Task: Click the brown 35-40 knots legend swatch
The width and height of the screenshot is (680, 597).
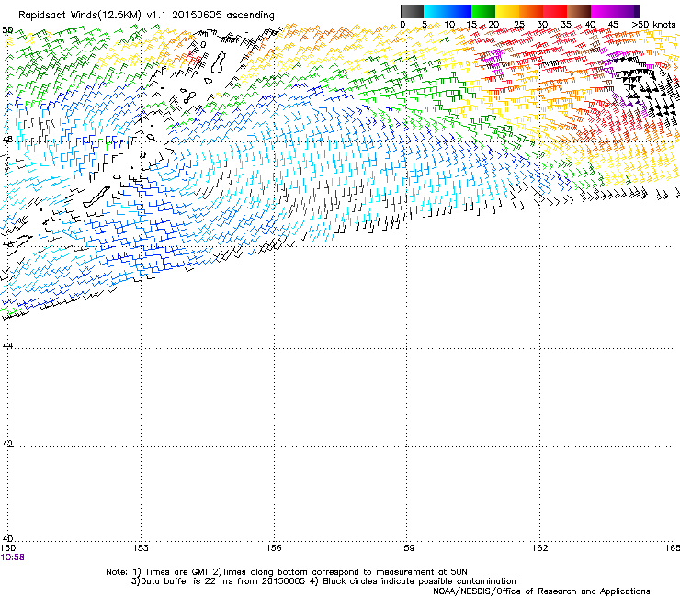Action: [579, 11]
